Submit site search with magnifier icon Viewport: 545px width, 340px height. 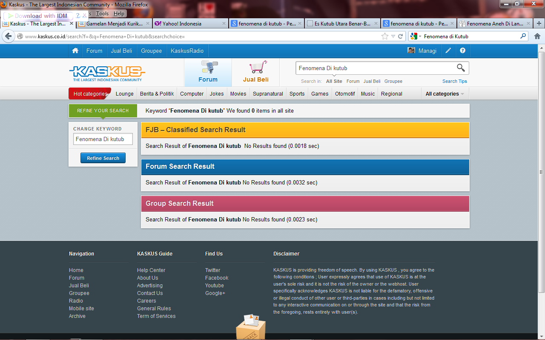point(461,68)
